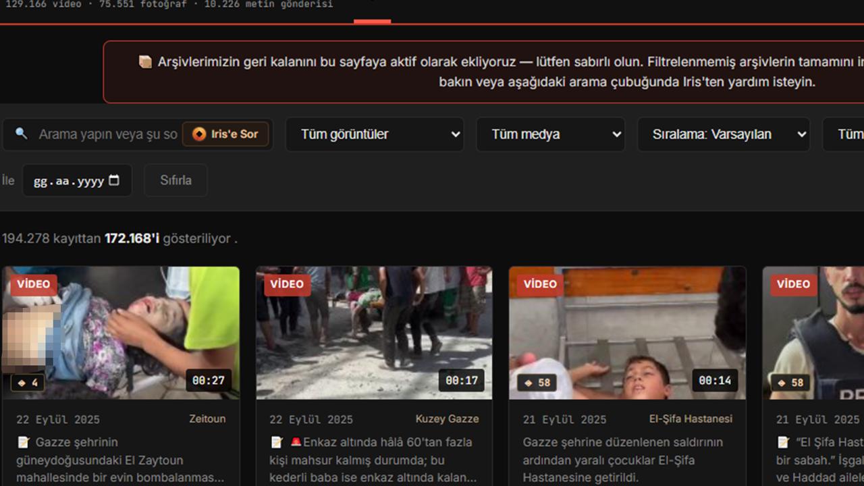This screenshot has width=864, height=486.
Task: Click the magnifier search icon
Action: [x=22, y=134]
